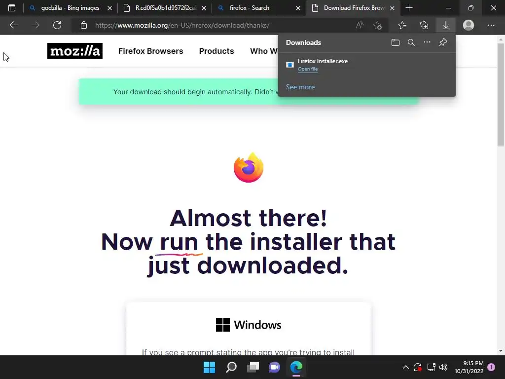Open a new tab with plus button
Image resolution: width=505 pixels, height=379 pixels.
(409, 8)
